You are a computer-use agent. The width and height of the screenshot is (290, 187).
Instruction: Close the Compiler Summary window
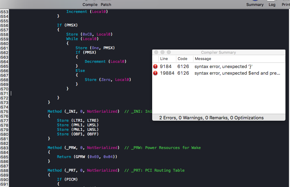(x=156, y=52)
